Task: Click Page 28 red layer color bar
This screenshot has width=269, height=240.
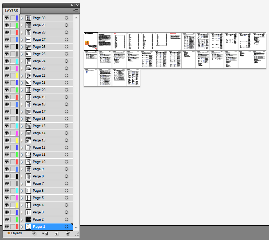Action: (x=17, y=32)
